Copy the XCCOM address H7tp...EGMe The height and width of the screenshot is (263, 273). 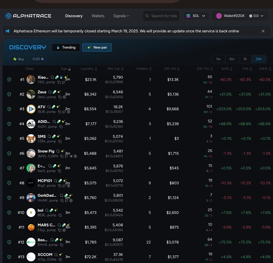click(x=60, y=260)
